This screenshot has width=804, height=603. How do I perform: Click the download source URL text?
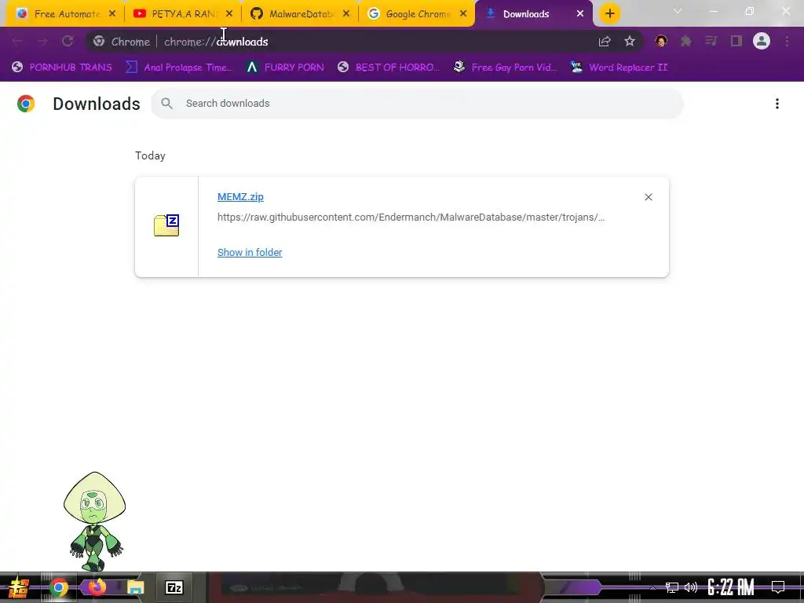(411, 217)
